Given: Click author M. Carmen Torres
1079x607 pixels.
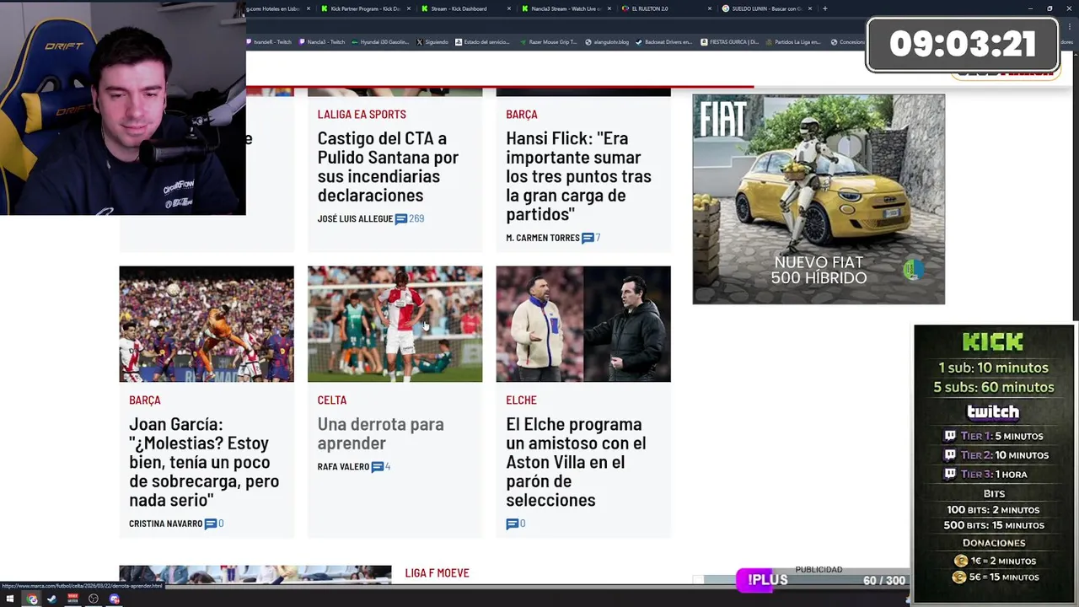Looking at the screenshot, I should 543,239.
